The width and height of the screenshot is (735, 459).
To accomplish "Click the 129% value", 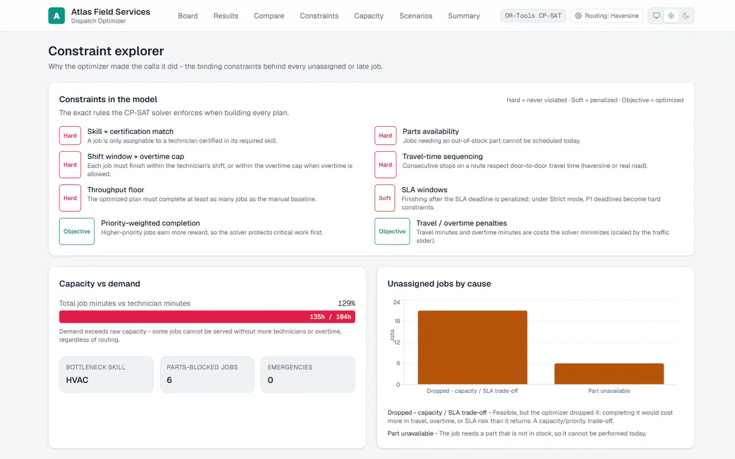I will pos(347,304).
